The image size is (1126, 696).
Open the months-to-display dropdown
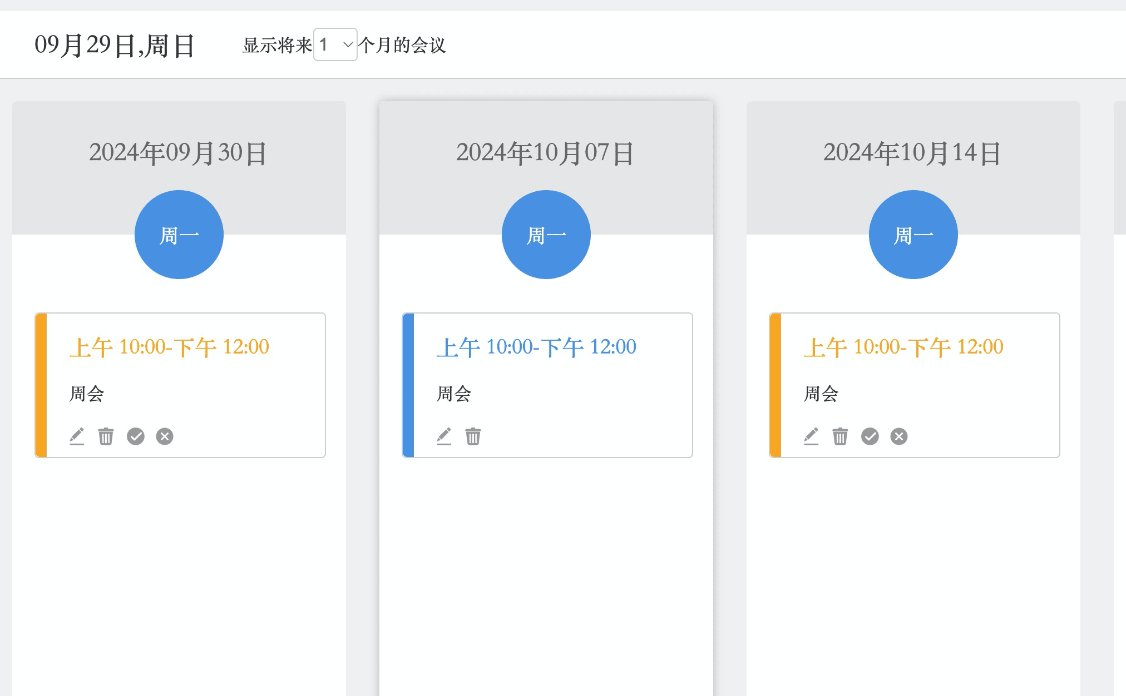335,44
